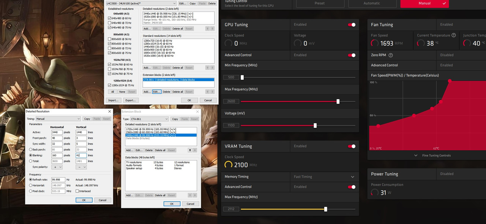This screenshot has width=486, height=224.
Task: Open the Type CTA-861 dropdown
Action: click(149, 119)
